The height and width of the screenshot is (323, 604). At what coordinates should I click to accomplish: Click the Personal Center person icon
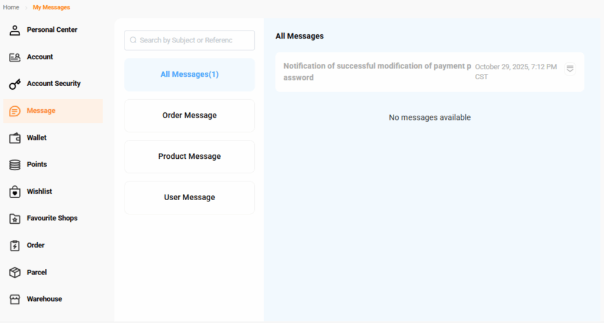[x=15, y=30]
